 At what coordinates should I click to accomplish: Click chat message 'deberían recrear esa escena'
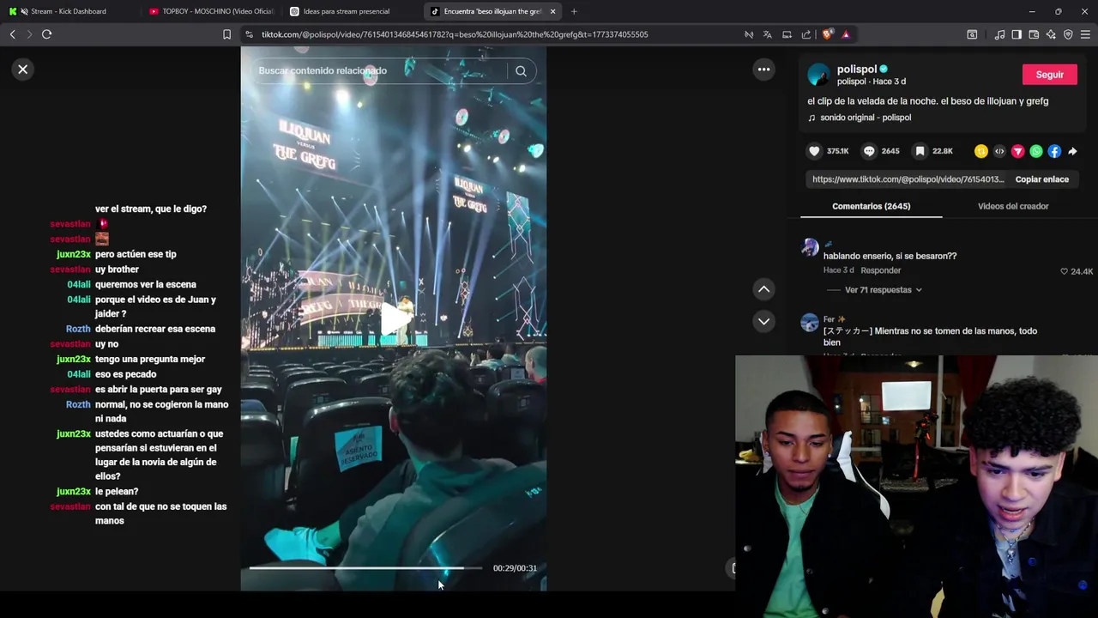[x=155, y=329]
